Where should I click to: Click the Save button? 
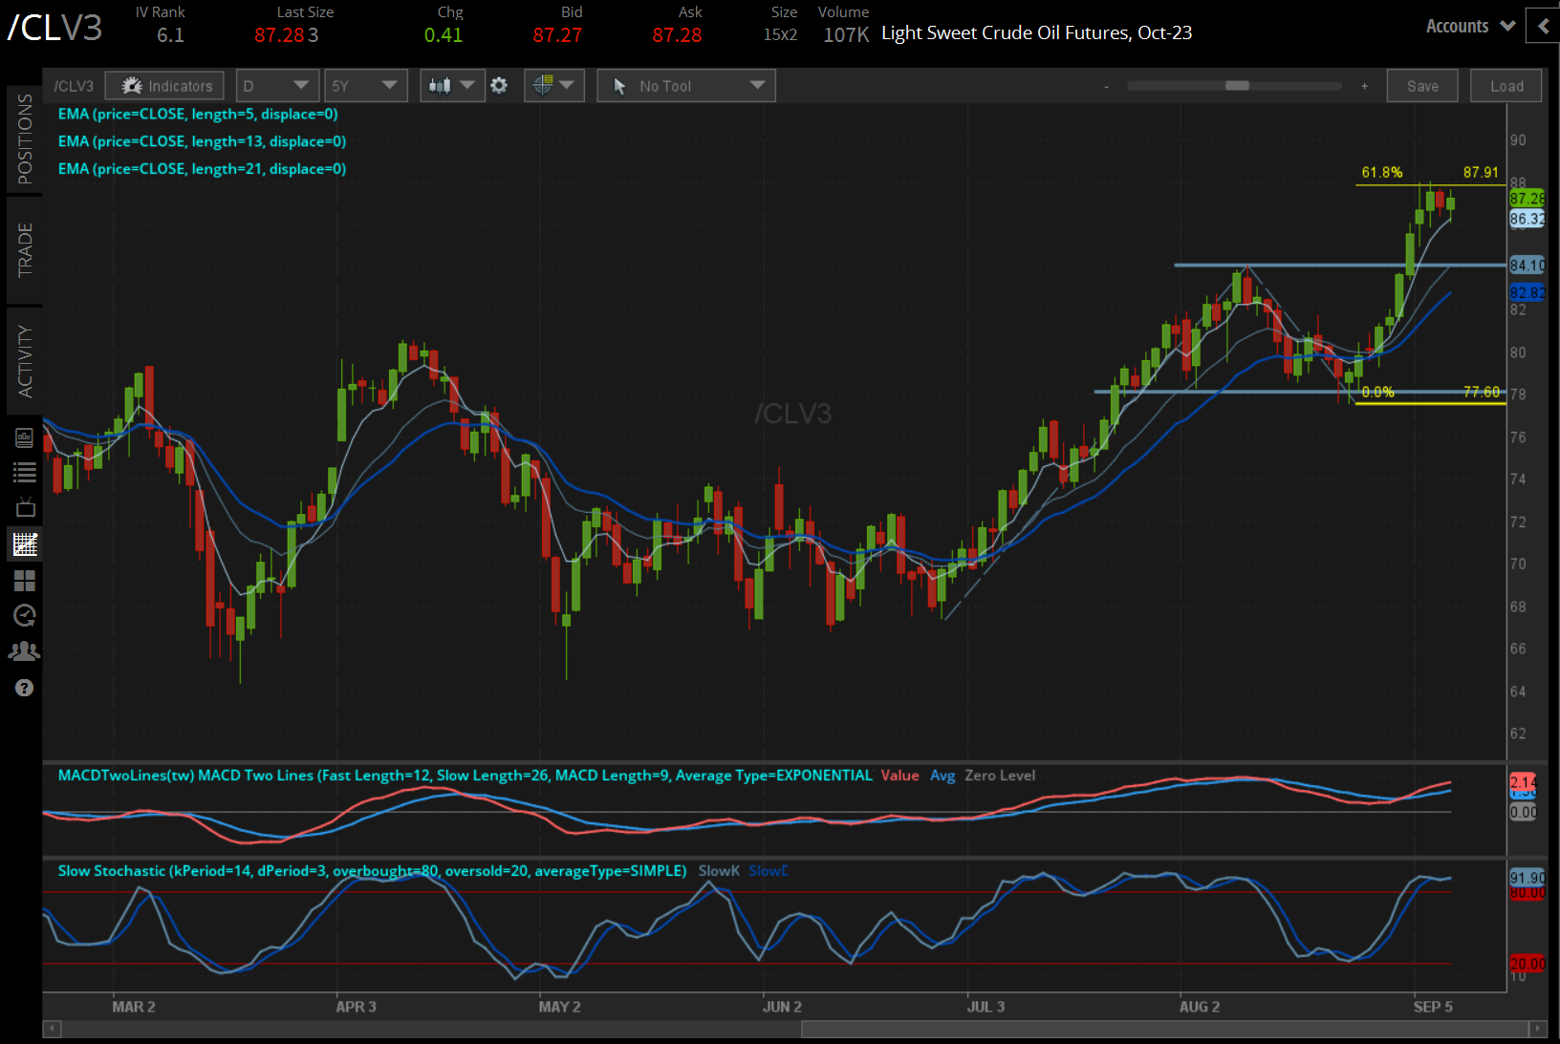point(1422,86)
